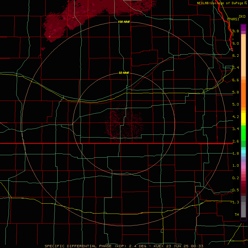Click the 8.2 value on the color scale

[x=236, y=55]
